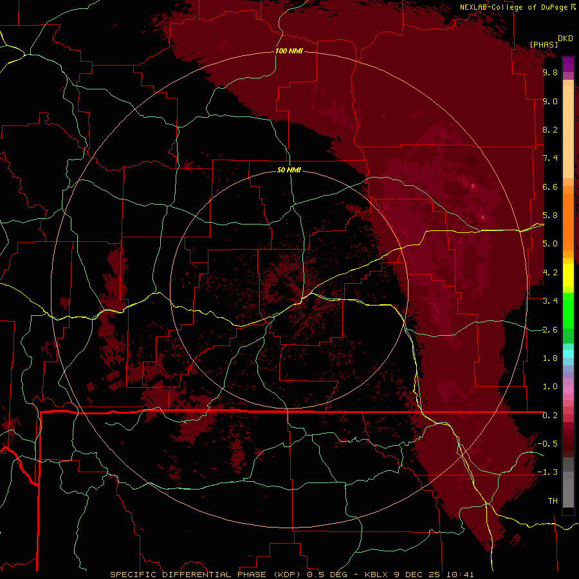Click the 3.4 value on color scale
This screenshot has height=579, width=579.
[550, 301]
